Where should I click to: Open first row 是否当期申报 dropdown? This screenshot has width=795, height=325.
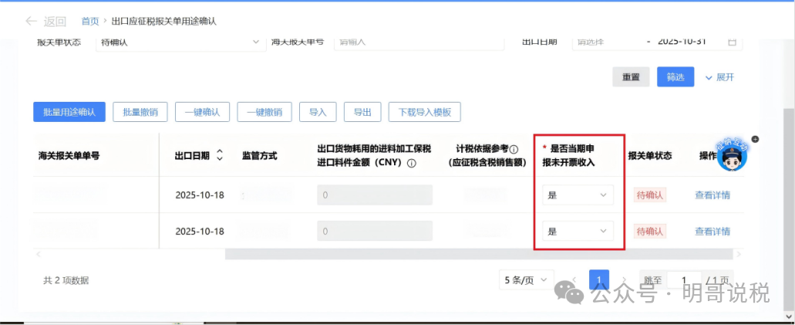(x=578, y=195)
